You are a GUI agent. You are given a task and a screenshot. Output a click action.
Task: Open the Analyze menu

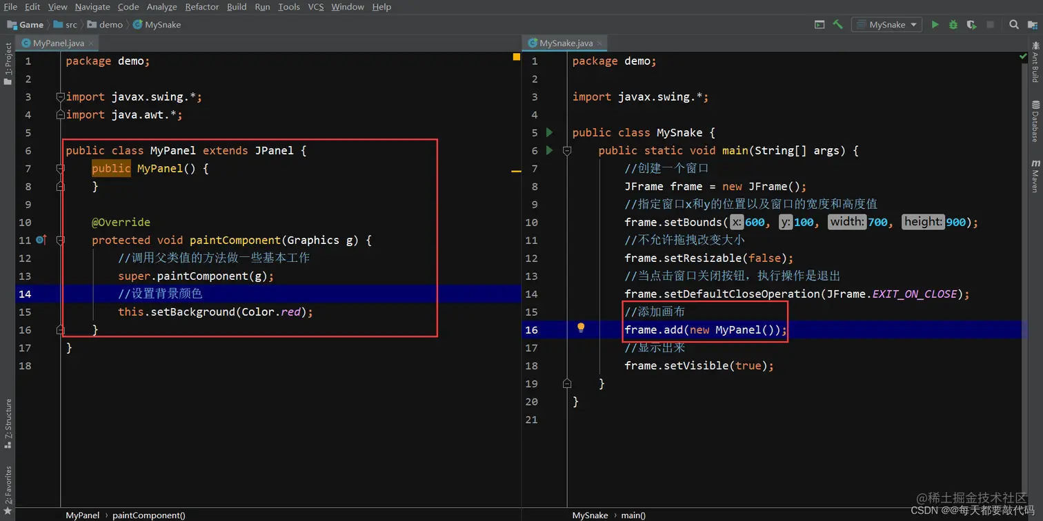(x=162, y=7)
